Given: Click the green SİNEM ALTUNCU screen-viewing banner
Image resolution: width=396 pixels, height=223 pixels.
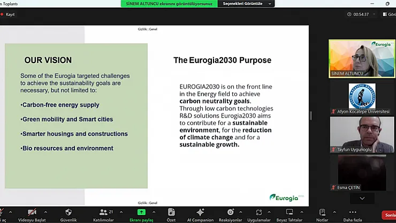Looking at the screenshot, I should click(x=169, y=4).
